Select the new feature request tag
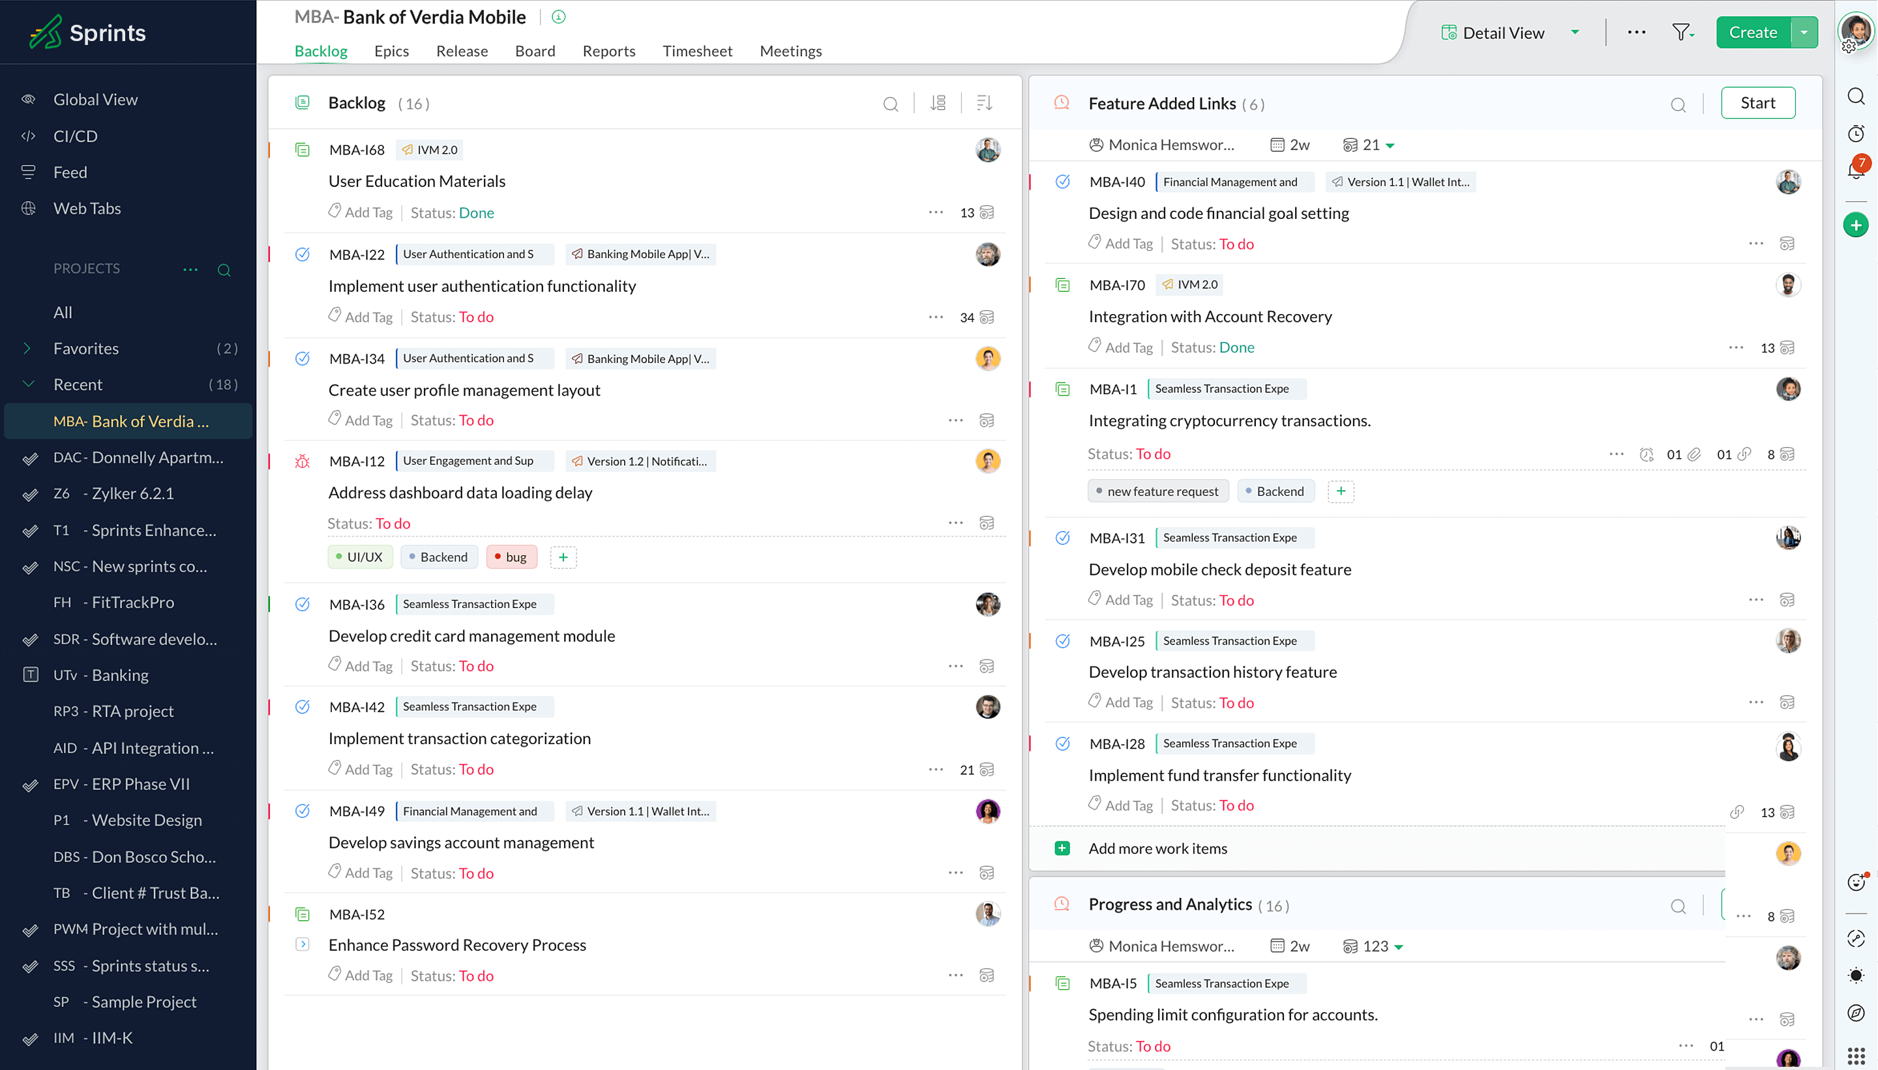 click(1158, 491)
